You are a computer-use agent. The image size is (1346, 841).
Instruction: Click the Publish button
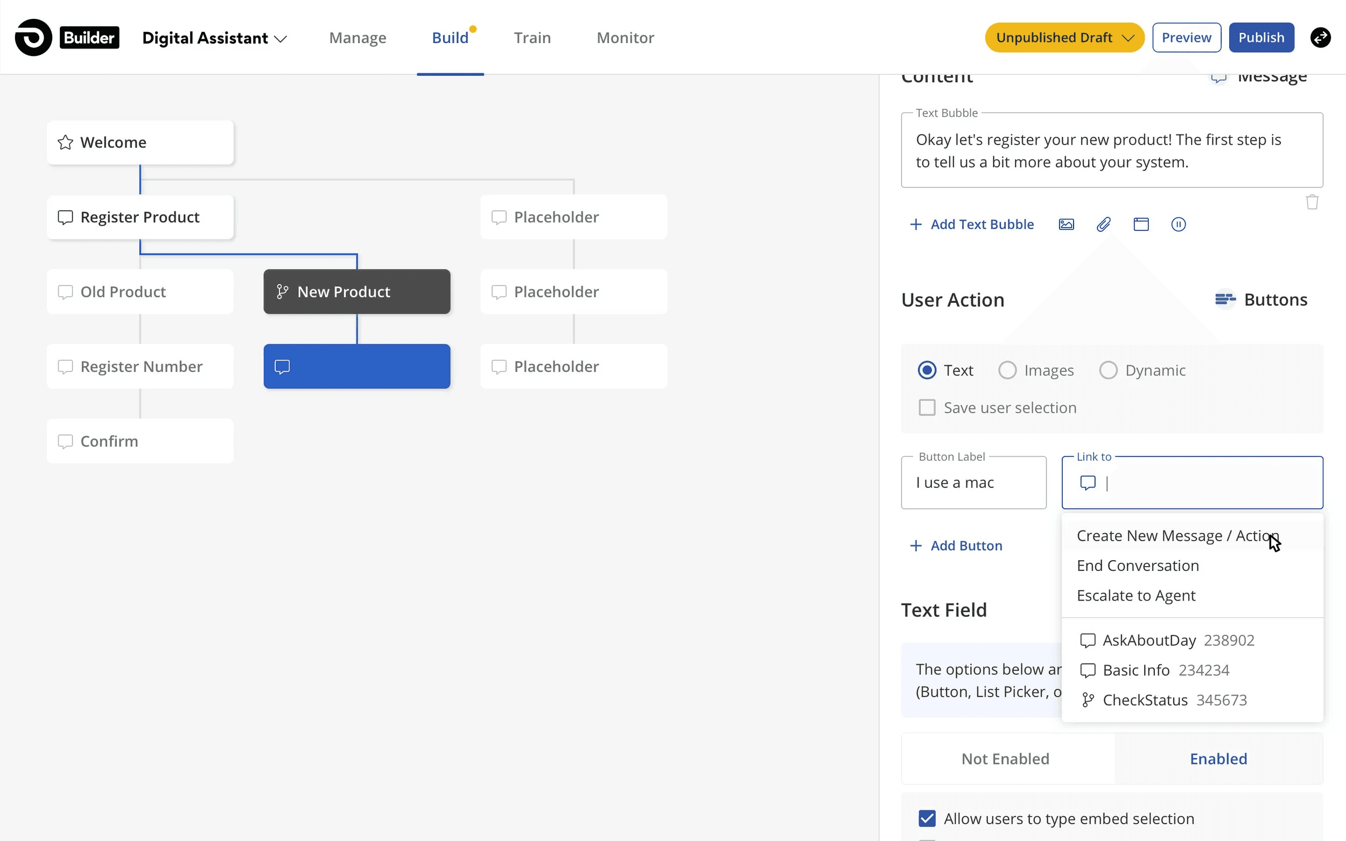tap(1261, 38)
